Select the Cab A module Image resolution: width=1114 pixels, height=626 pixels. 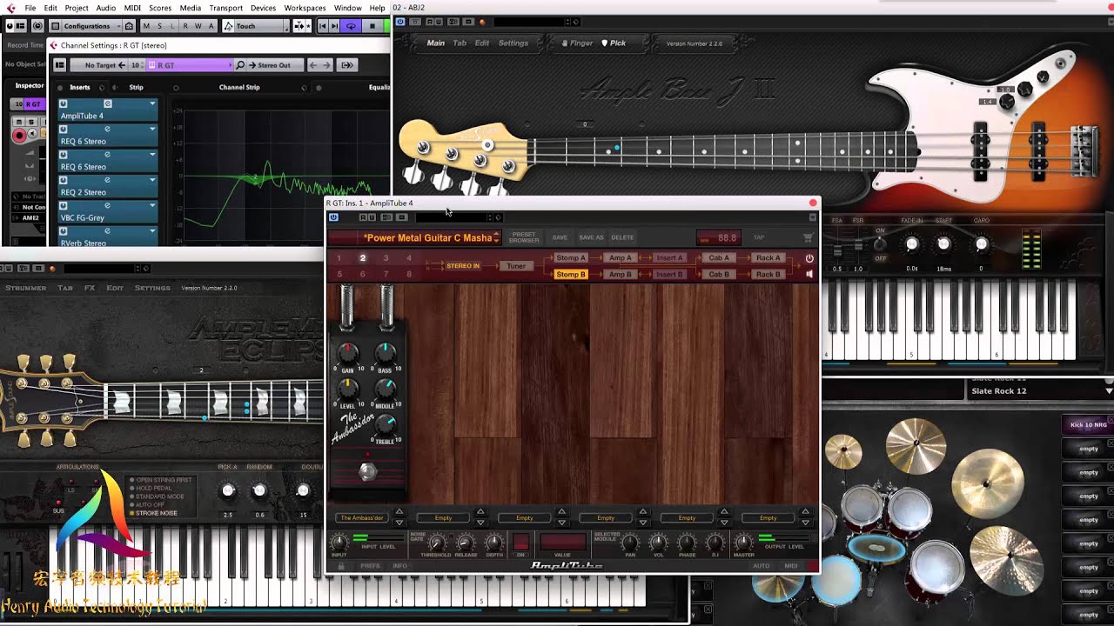click(719, 258)
